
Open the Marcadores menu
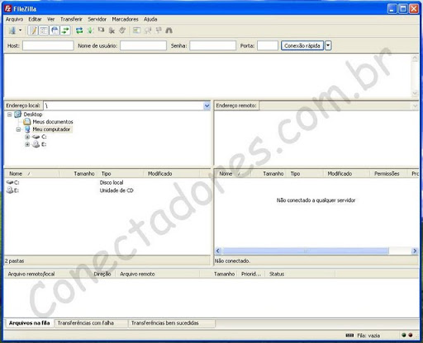click(x=125, y=19)
